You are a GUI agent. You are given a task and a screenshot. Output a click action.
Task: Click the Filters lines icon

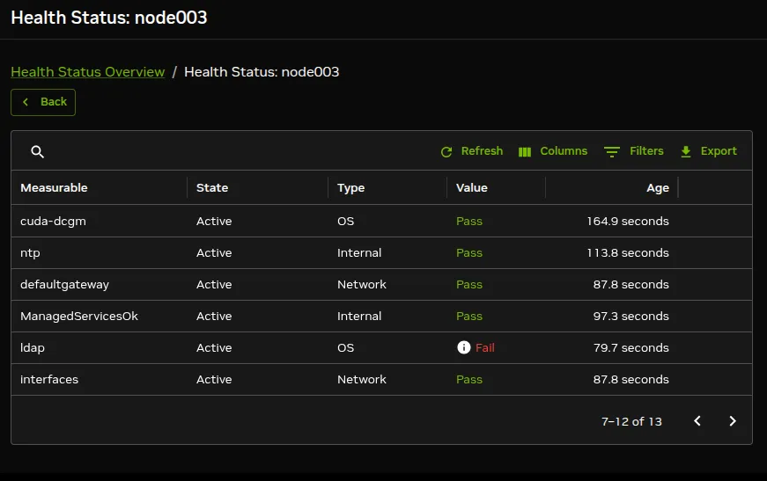pyautogui.click(x=611, y=152)
